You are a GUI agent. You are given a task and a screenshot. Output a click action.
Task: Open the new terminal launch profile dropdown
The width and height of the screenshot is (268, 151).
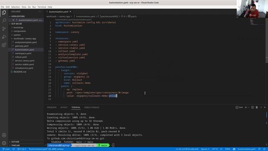pos(248,107)
